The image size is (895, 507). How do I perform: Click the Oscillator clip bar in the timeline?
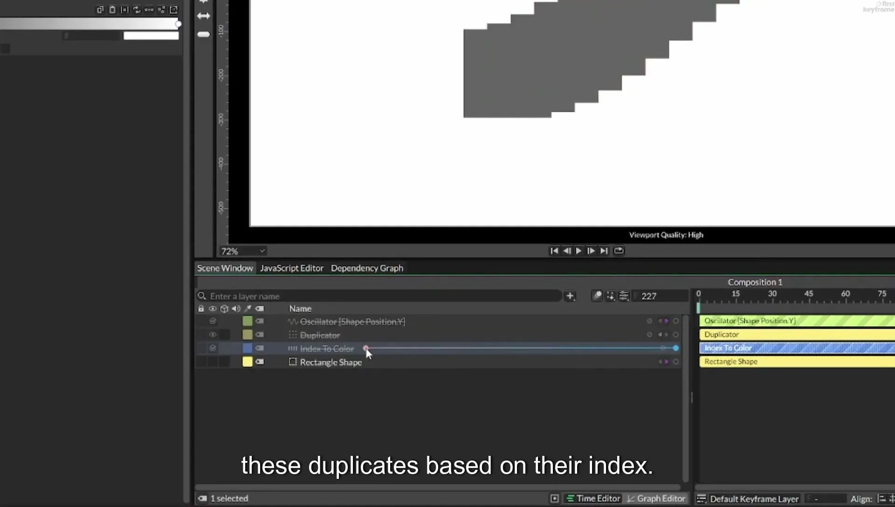797,321
